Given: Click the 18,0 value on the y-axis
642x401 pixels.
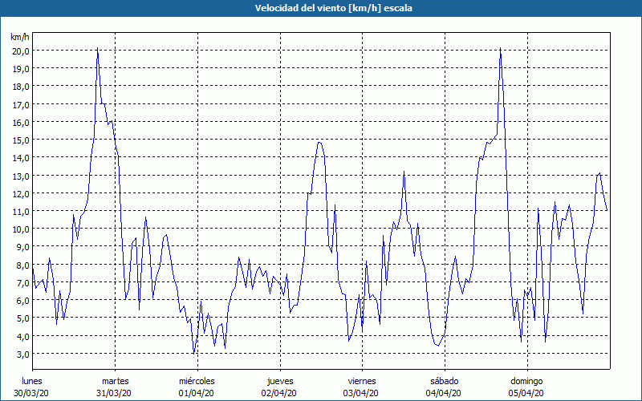Looking at the screenshot, I should 21,87.
